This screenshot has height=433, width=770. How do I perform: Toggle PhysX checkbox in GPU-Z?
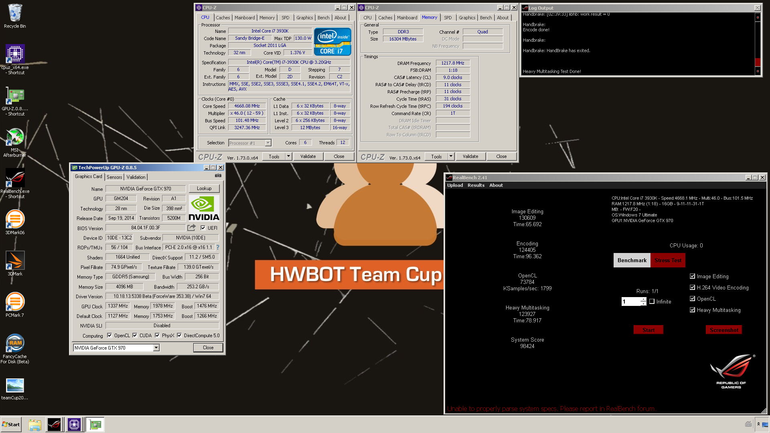click(x=157, y=336)
